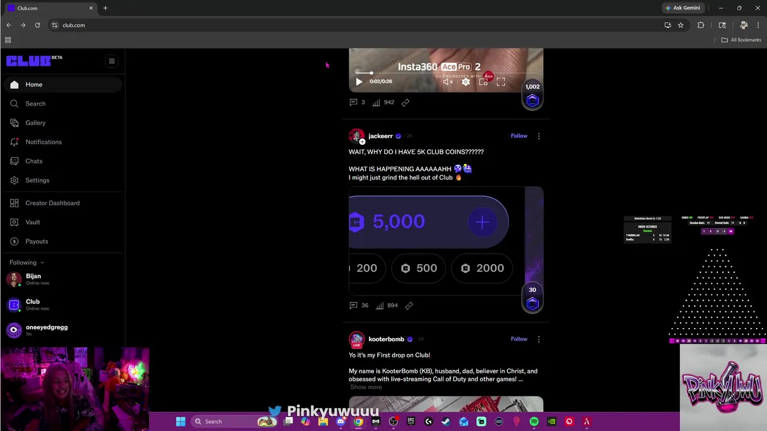Open Chats in the sidebar
Viewport: 767px width, 431px height.
click(x=62, y=161)
